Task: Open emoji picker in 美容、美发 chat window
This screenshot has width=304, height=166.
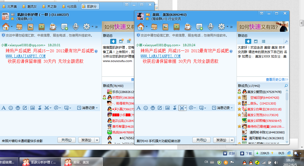Action: (146, 108)
